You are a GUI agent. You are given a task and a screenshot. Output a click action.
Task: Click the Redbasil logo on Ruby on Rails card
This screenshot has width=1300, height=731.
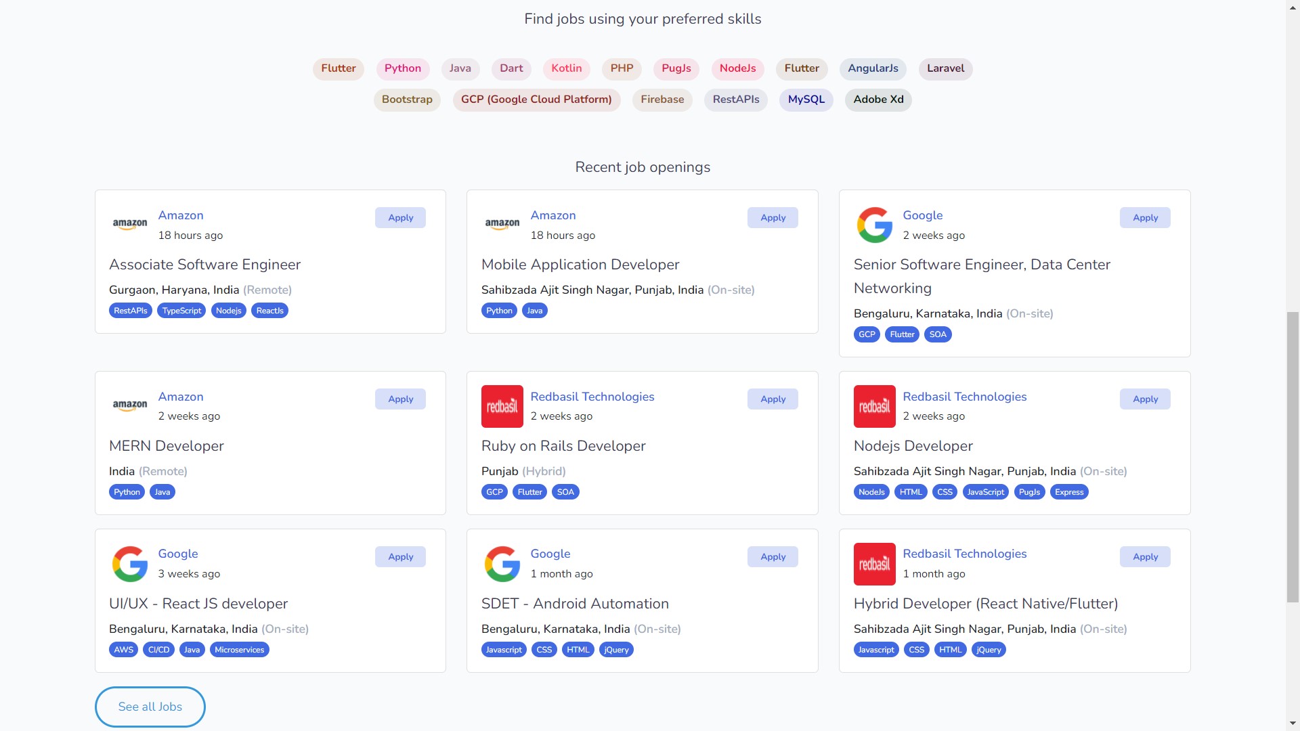tap(502, 406)
